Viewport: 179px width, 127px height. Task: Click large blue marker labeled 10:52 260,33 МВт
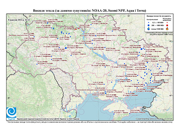click(x=66, y=48)
